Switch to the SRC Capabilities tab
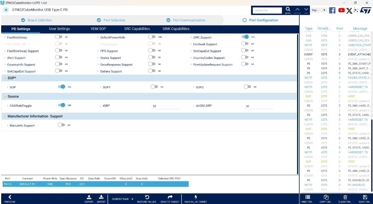The image size is (373, 204). (137, 29)
